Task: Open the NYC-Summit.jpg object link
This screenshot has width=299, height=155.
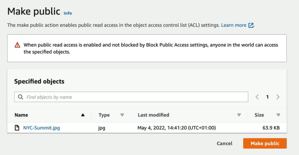Action: click(41, 128)
